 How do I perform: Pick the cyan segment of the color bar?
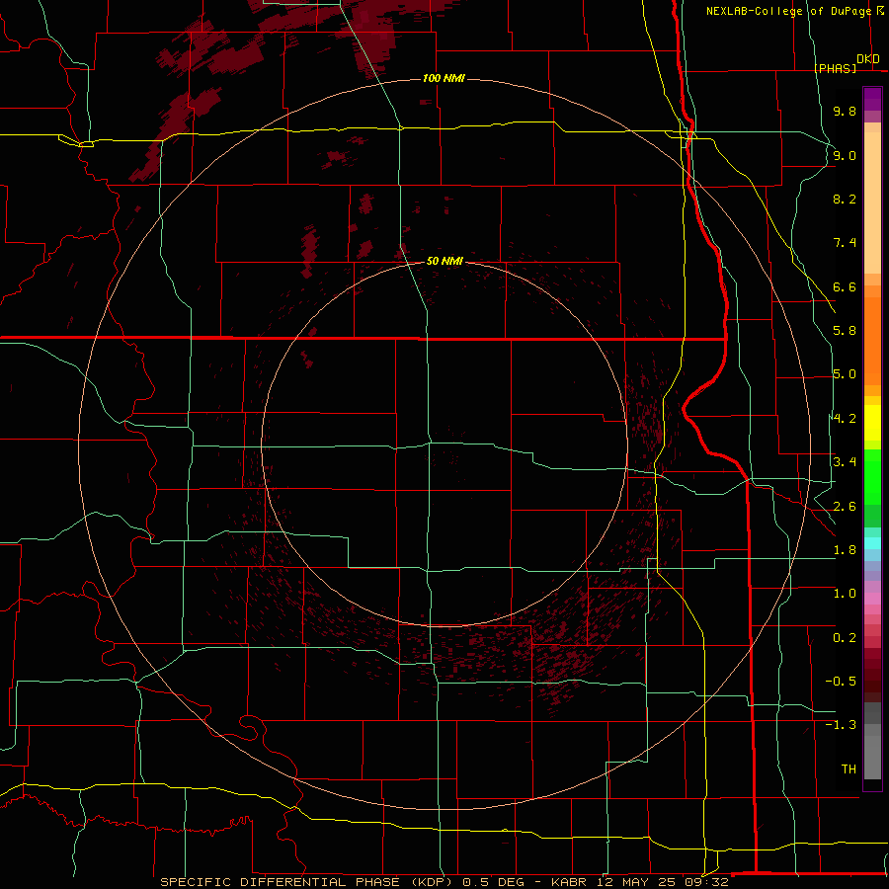coord(872,543)
